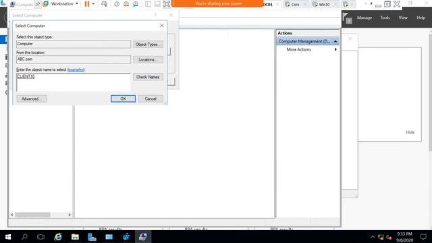The width and height of the screenshot is (432, 243).
Task: Open the Action Center notification icon
Action: tap(423, 237)
